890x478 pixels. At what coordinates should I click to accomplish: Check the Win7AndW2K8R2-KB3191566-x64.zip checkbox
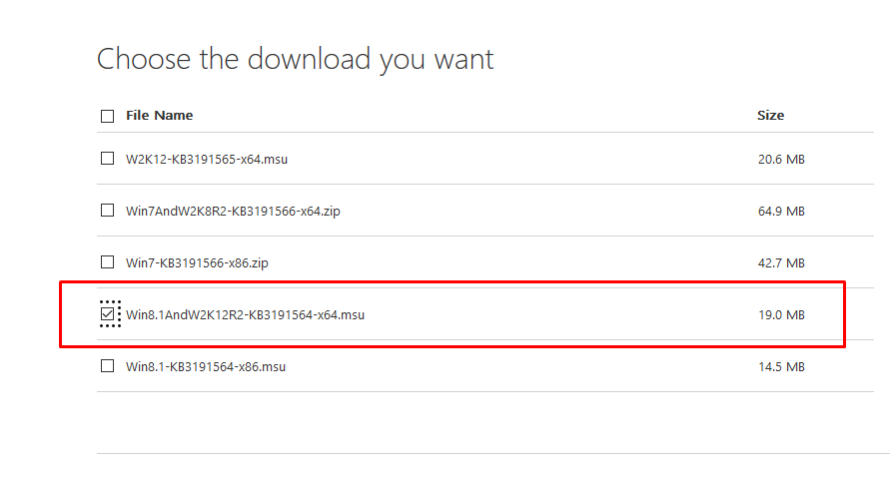click(107, 211)
